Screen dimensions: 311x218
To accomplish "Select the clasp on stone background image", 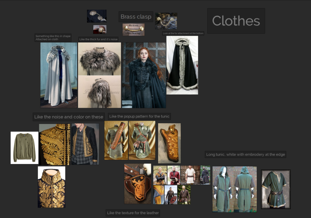I will point(166,21).
